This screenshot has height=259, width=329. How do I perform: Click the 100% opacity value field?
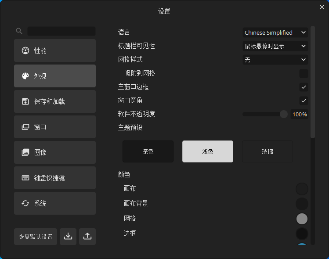click(x=300, y=114)
